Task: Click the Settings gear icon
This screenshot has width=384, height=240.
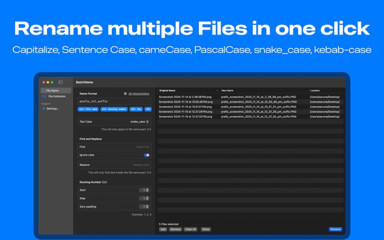Action: (44, 108)
